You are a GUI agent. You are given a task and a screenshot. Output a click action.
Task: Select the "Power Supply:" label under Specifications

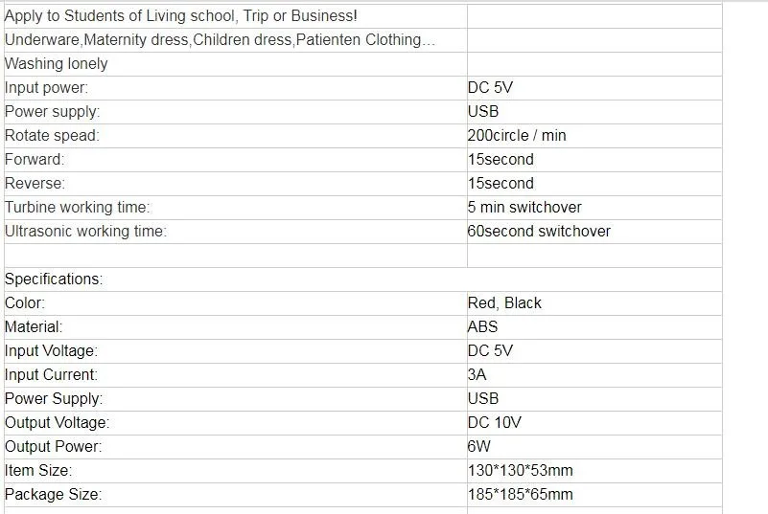pos(54,399)
